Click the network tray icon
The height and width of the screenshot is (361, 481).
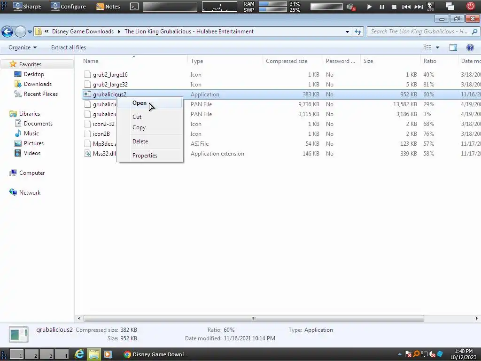click(x=424, y=354)
